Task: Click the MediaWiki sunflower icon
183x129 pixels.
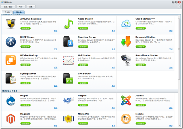Action: pyautogui.click(x=68, y=118)
